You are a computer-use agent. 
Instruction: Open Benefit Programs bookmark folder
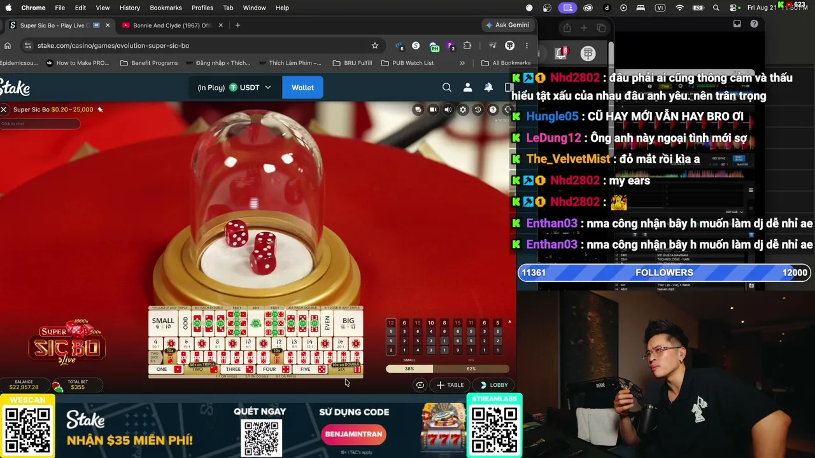pyautogui.click(x=149, y=63)
